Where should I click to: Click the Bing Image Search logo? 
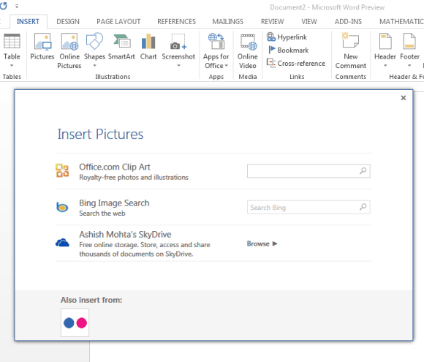point(62,207)
